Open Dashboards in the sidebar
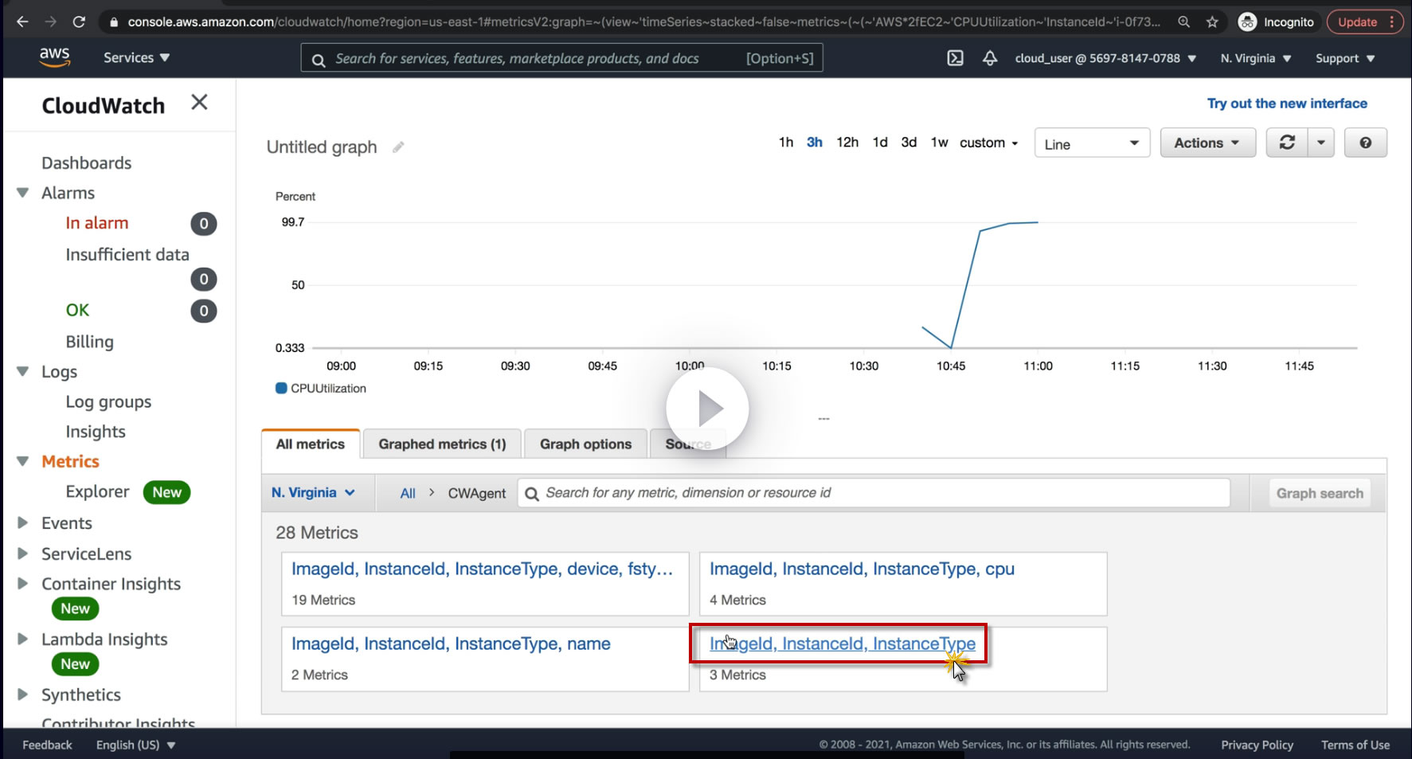 point(87,163)
